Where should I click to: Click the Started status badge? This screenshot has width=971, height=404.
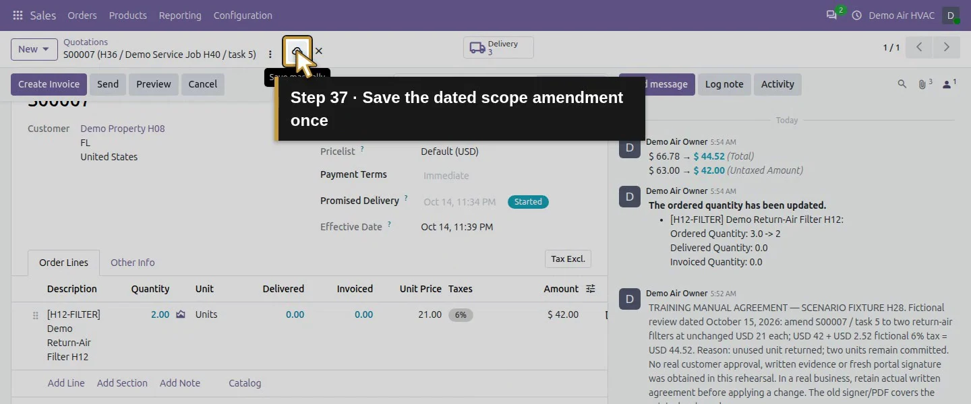point(528,202)
